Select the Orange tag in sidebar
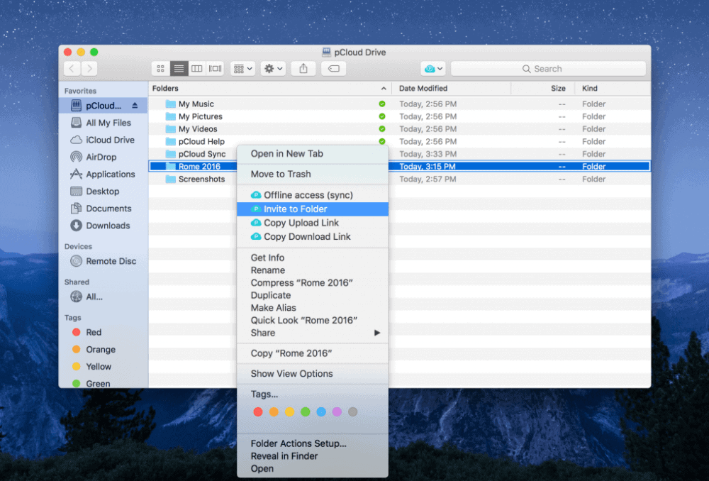Screen dimensions: 709x481 point(103,349)
